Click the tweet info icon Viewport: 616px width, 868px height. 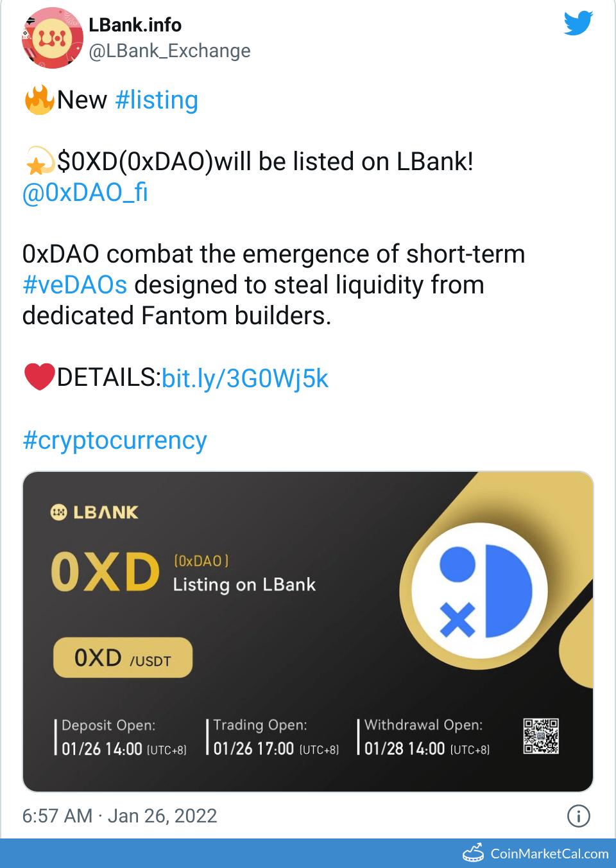pos(578,815)
